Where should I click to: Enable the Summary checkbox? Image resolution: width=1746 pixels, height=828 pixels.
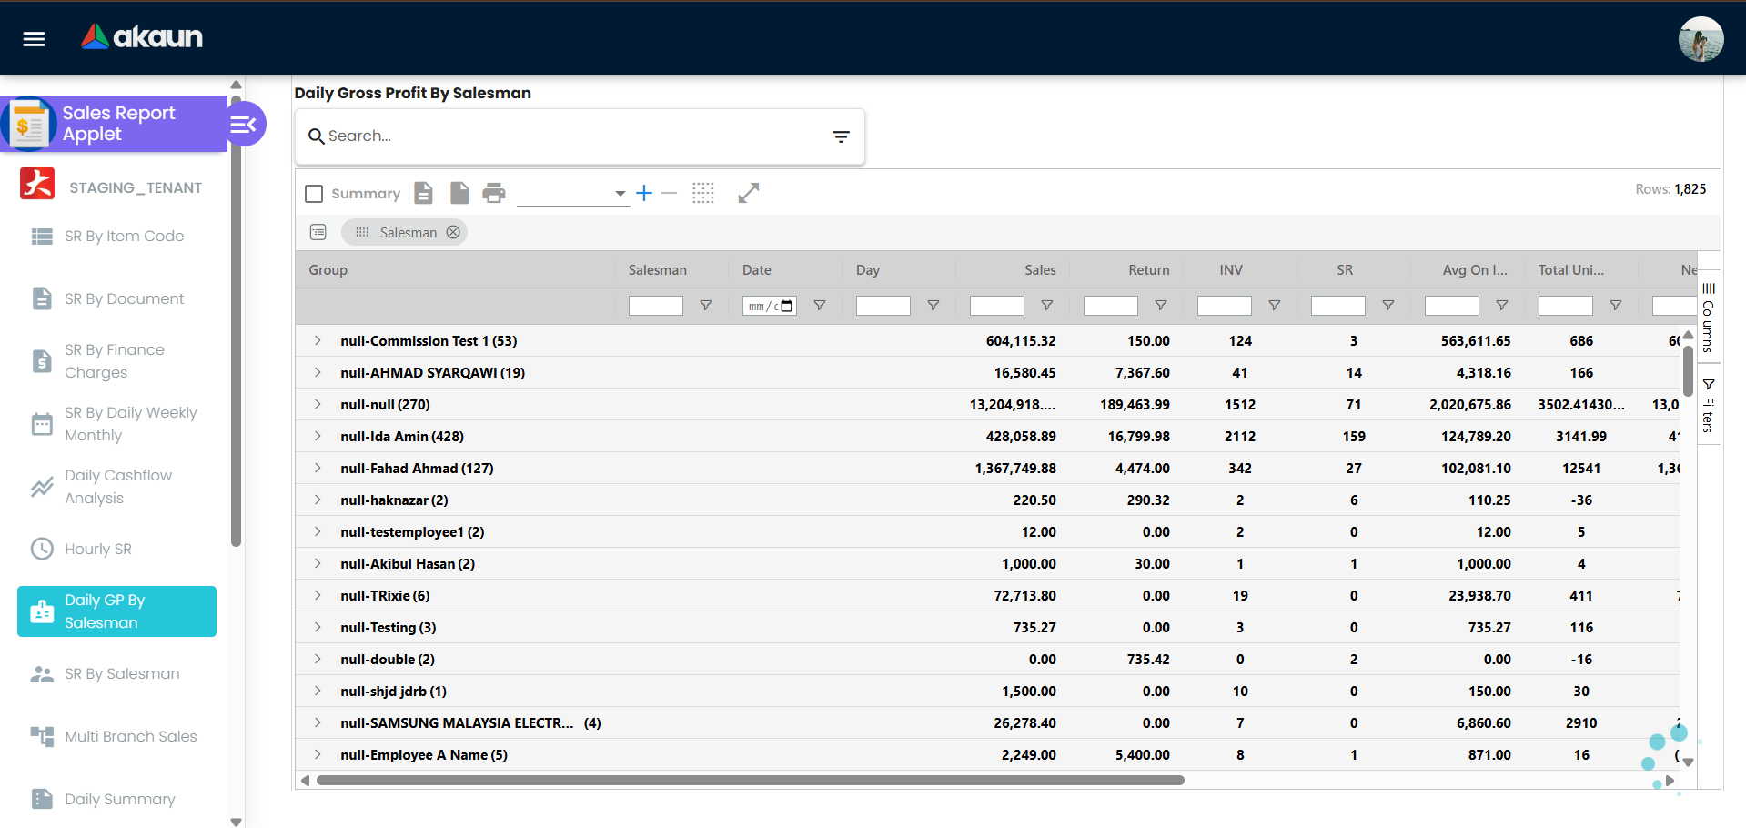(x=314, y=193)
